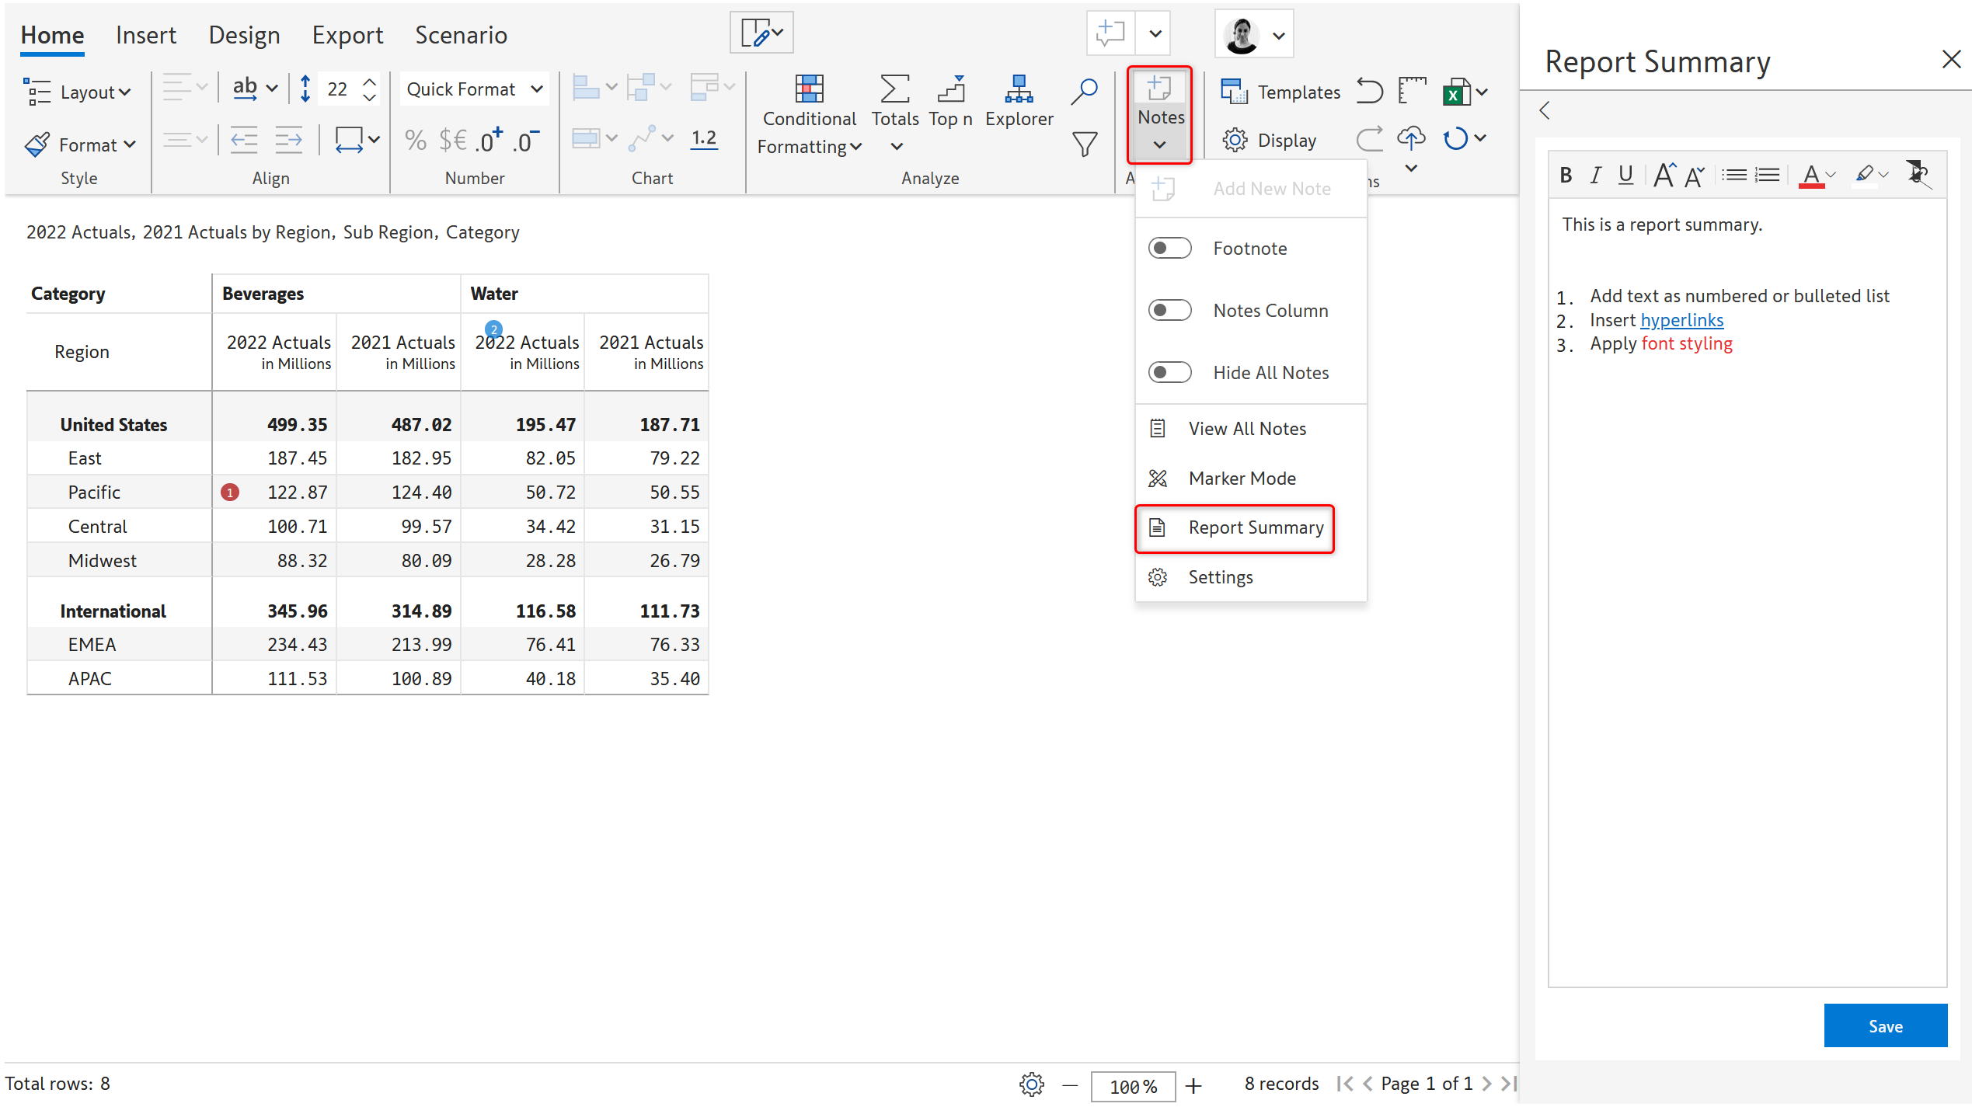This screenshot has height=1107, width=1972.
Task: Click the filter funnel icon
Action: pyautogui.click(x=1084, y=144)
